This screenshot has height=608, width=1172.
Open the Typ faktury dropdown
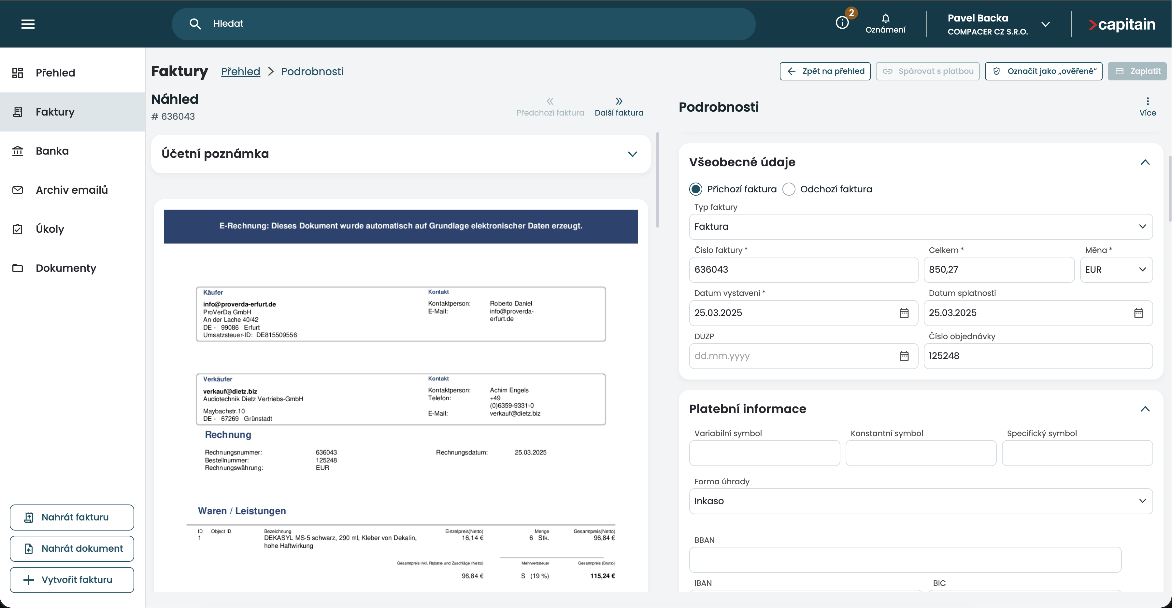tap(921, 227)
